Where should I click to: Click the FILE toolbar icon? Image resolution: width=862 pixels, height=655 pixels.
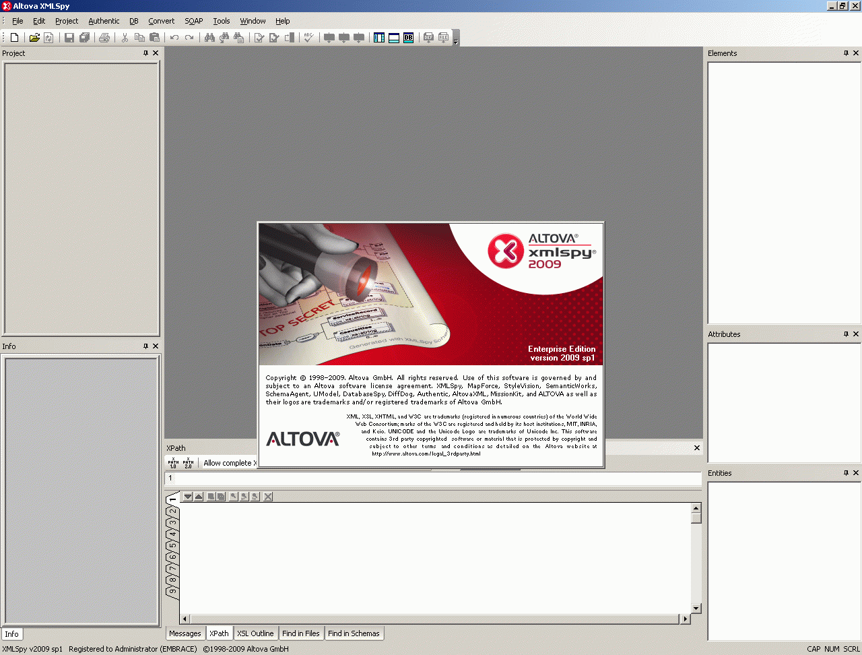[x=443, y=38]
